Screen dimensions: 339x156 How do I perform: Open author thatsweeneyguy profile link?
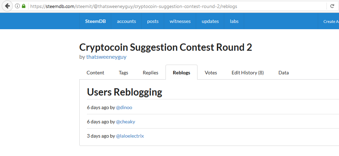click(106, 57)
